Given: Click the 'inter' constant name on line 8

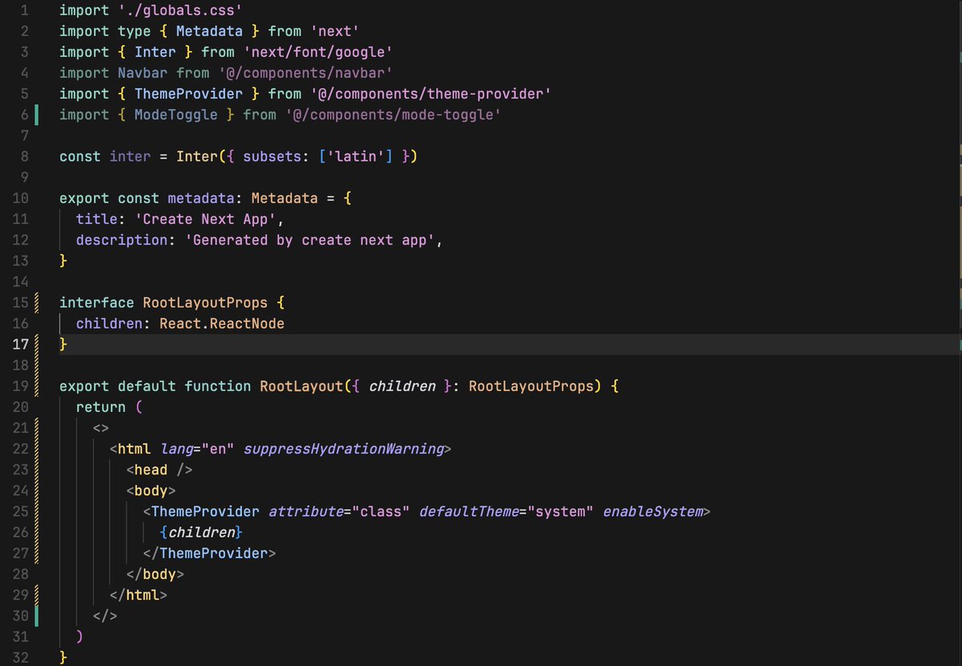Looking at the screenshot, I should click(130, 156).
